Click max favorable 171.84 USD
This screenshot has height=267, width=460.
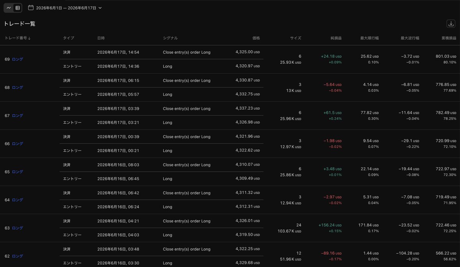[368, 225]
